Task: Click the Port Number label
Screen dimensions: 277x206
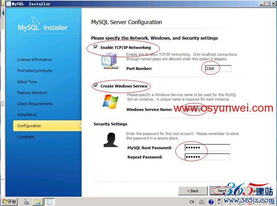Action: point(139,68)
